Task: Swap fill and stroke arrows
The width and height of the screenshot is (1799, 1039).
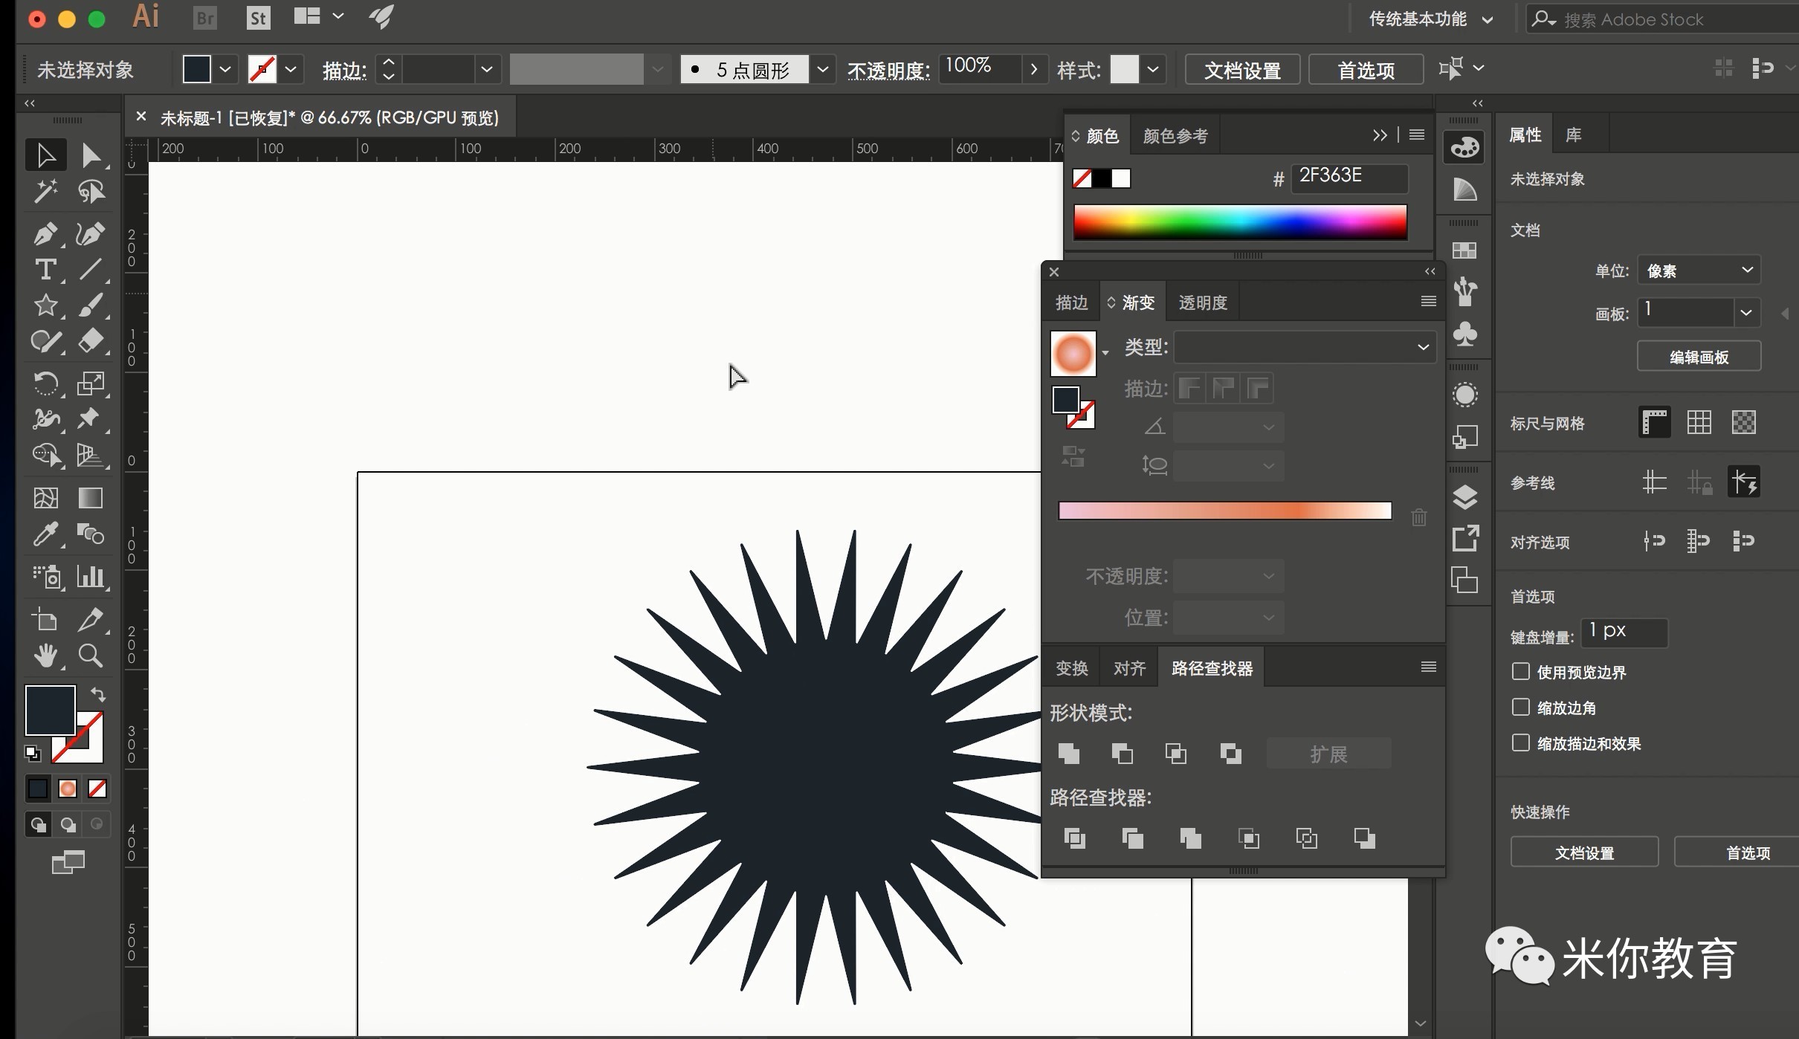Action: tap(98, 695)
